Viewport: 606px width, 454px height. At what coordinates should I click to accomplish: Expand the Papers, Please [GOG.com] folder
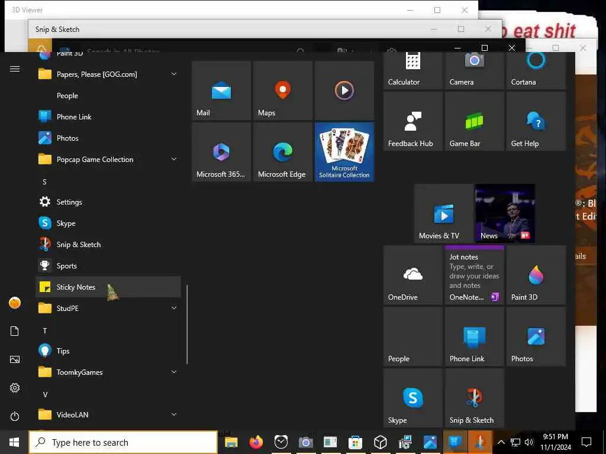(x=108, y=74)
